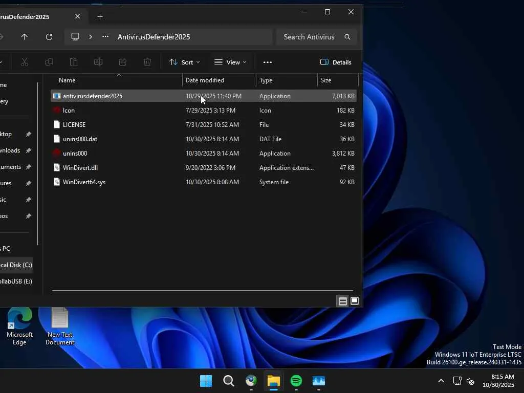This screenshot has width=524, height=393.
Task: Open the See more options ellipsis
Action: click(267, 62)
